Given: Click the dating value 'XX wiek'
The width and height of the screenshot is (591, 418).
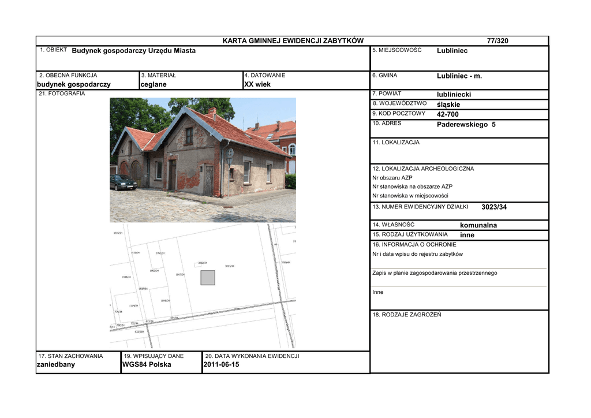Looking at the screenshot, I should coord(257,84).
